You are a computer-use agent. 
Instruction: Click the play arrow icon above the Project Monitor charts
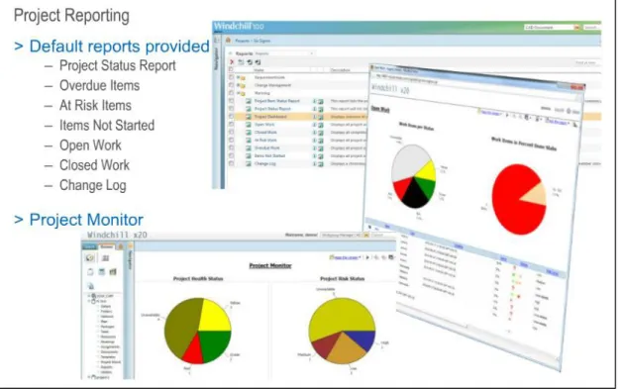coord(367,257)
